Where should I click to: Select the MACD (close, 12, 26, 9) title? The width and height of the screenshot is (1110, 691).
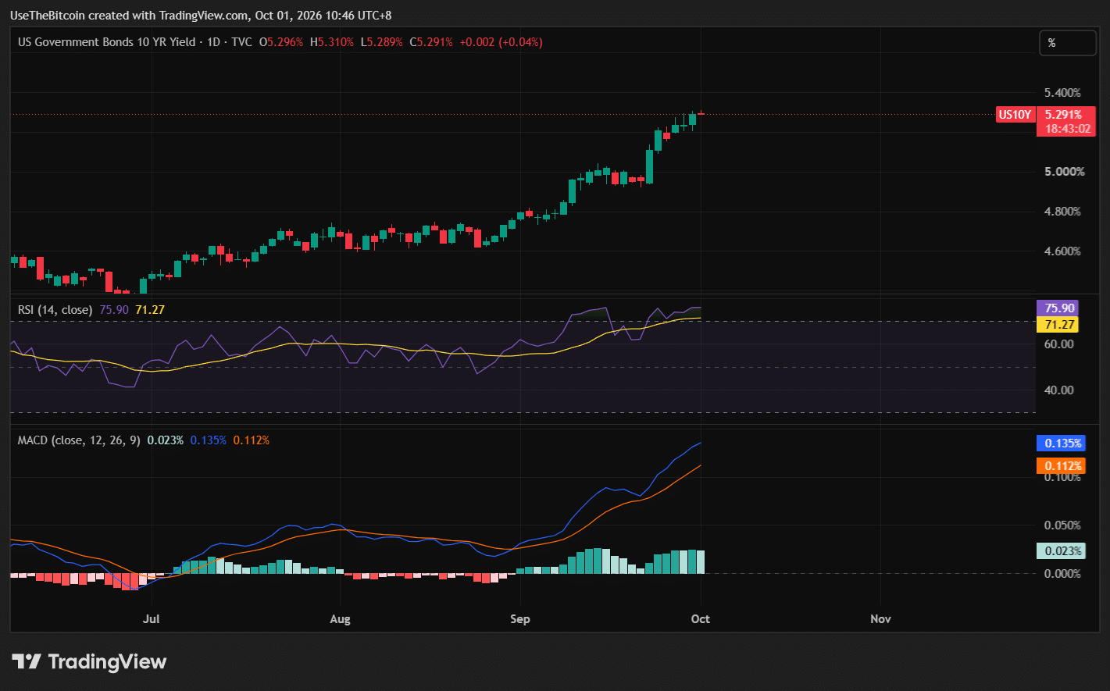tap(79, 440)
